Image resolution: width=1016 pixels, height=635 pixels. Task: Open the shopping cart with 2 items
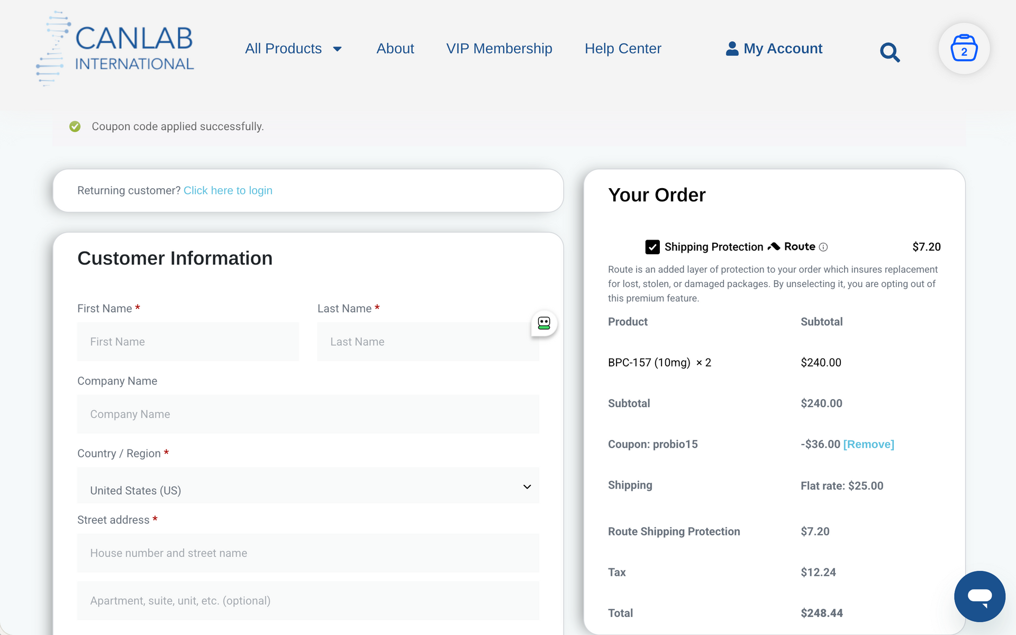964,49
